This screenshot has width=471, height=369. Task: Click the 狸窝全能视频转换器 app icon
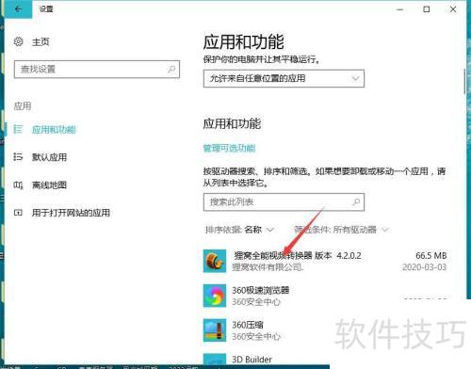(x=215, y=261)
